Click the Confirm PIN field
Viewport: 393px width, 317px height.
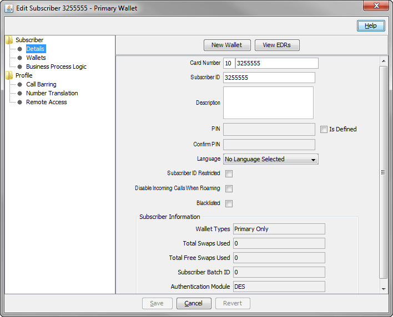tap(269, 145)
